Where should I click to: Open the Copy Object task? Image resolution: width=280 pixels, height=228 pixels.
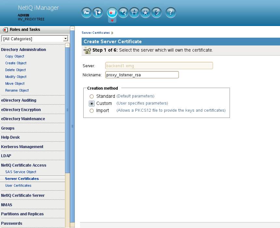tap(15, 57)
